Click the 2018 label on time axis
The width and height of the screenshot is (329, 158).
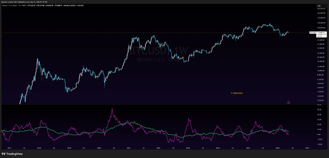point(39,148)
